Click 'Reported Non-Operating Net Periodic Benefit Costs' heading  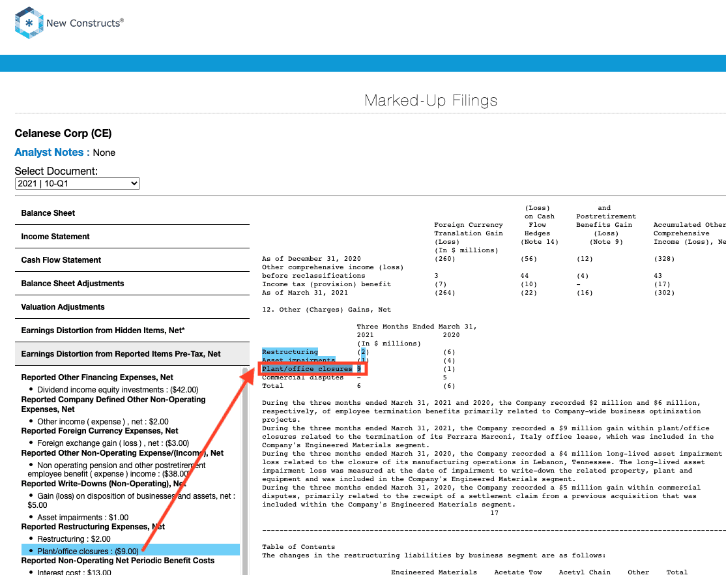point(118,561)
